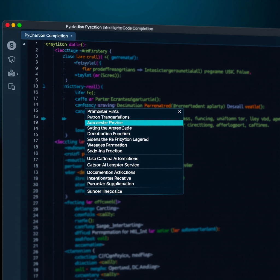Click the second arrow marker inside the editor

(x=64, y=118)
